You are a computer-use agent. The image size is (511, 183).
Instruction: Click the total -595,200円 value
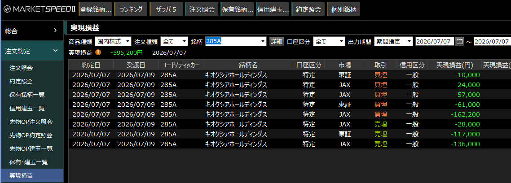[x=127, y=52]
